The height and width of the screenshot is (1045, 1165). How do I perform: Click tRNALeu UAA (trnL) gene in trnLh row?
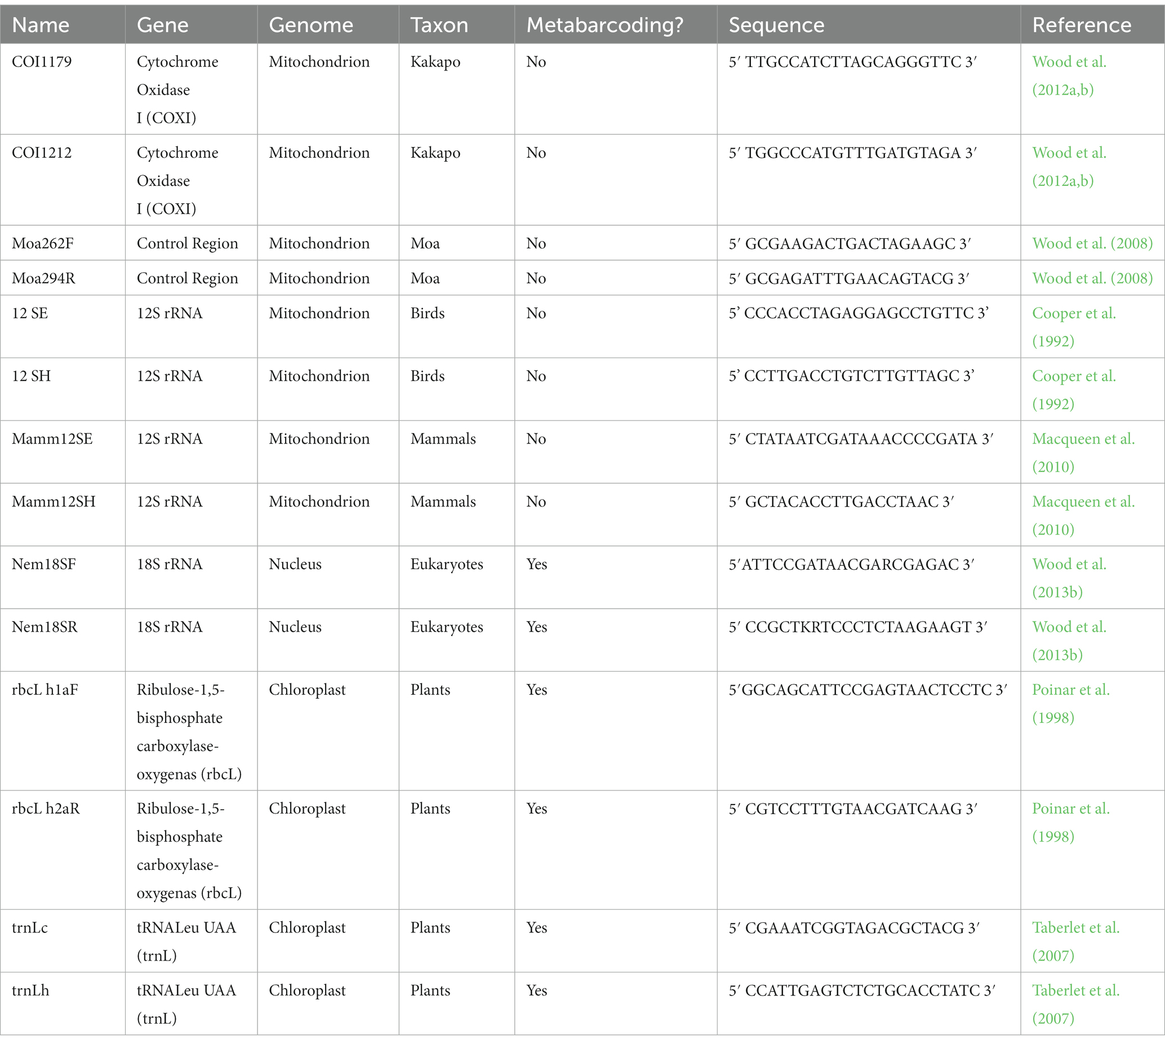(186, 1004)
